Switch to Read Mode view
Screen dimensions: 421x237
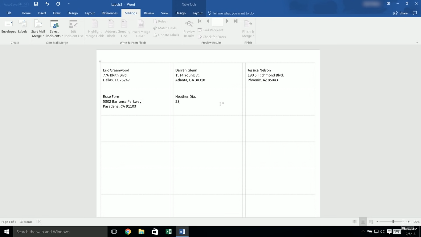coord(354,222)
